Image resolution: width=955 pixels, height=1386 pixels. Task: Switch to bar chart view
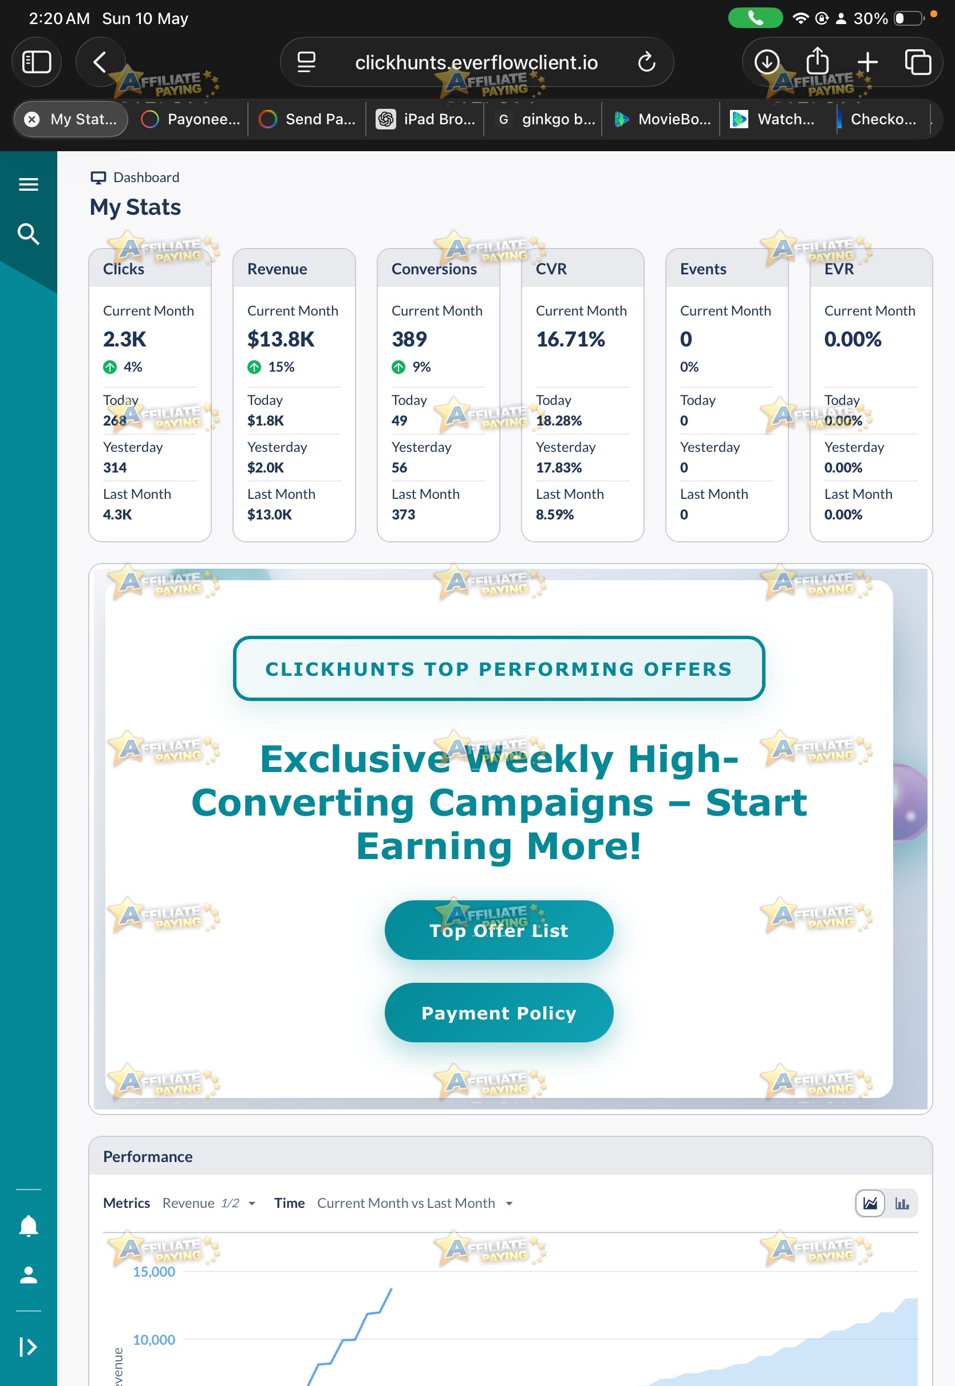pyautogui.click(x=901, y=1203)
